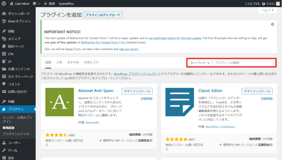
Task: Open Classic Editor 詳細情報 link
Action: pyautogui.click(x=267, y=99)
